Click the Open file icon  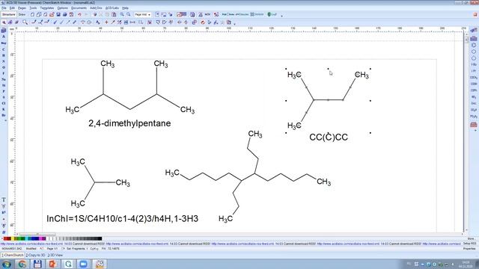click(52, 14)
